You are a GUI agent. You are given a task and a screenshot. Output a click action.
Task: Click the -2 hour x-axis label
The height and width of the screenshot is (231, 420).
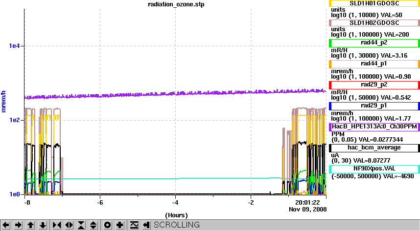pyautogui.click(x=251, y=202)
